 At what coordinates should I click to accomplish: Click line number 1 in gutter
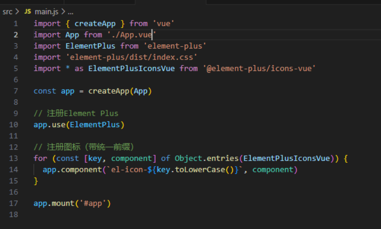(16, 23)
